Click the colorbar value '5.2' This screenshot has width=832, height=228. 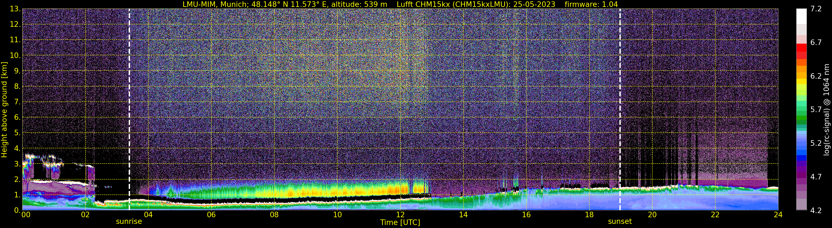[x=816, y=143]
